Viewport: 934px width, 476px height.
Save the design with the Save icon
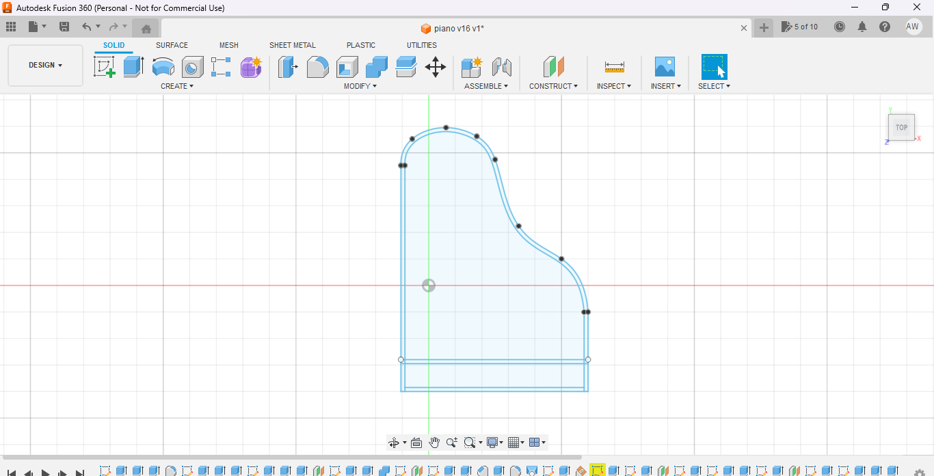tap(64, 27)
